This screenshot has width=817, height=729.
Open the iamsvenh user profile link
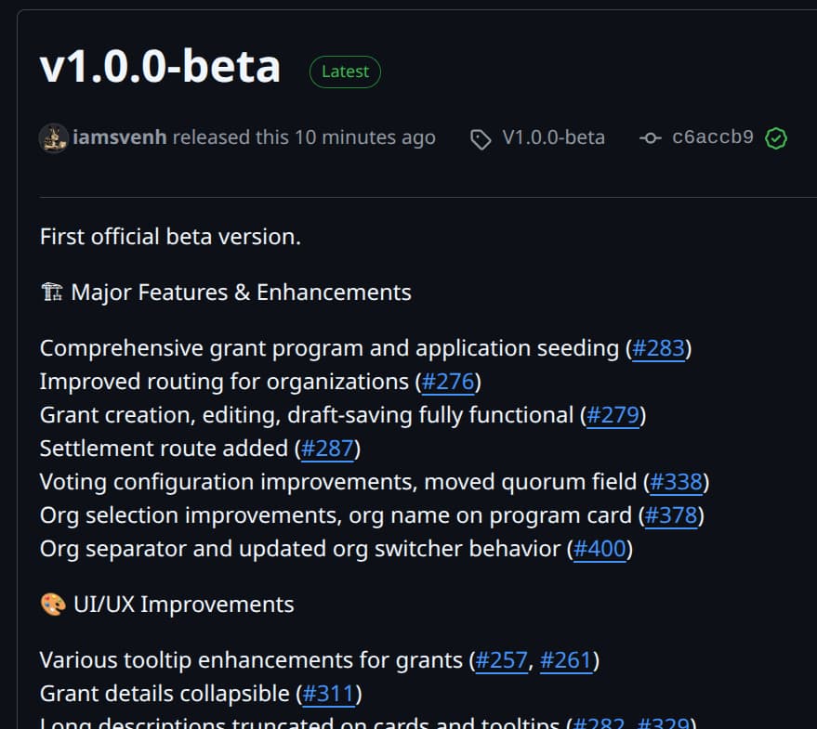[120, 137]
